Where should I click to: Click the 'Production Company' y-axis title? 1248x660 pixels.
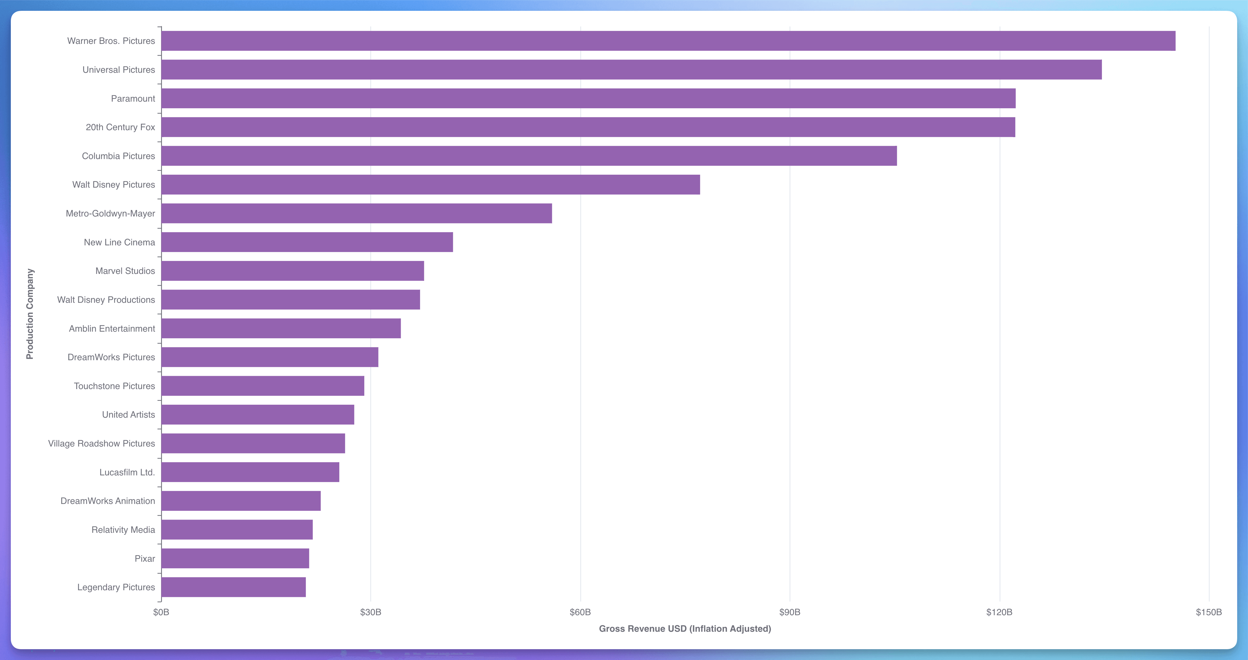click(30, 314)
